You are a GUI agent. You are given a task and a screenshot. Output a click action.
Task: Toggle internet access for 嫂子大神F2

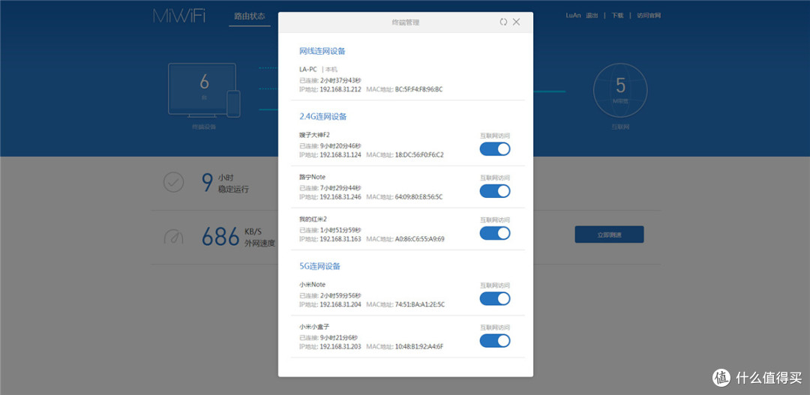tap(495, 149)
